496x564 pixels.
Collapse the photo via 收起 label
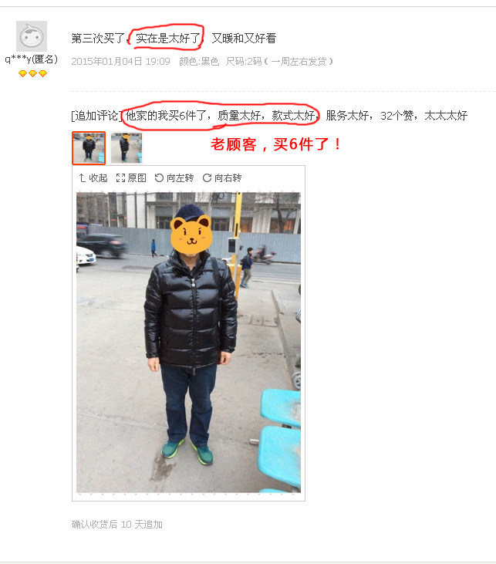tap(98, 177)
